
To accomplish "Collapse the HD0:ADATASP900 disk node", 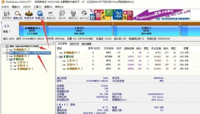I will (x=3, y=47).
